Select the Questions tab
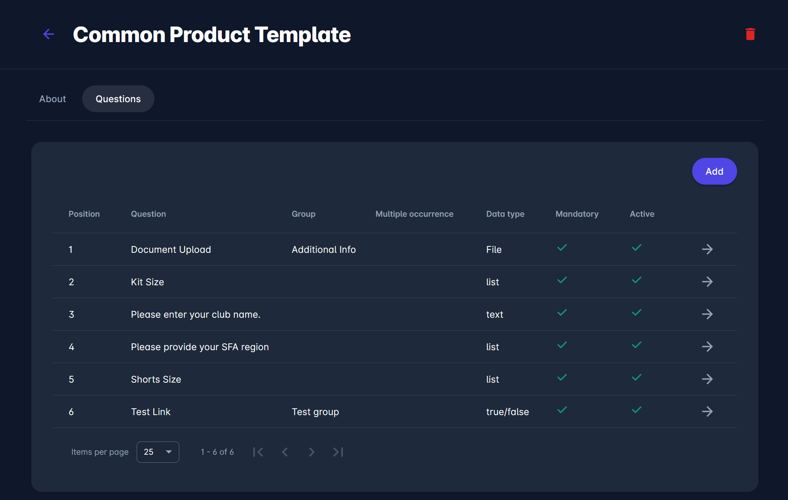The width and height of the screenshot is (788, 500). coord(118,99)
